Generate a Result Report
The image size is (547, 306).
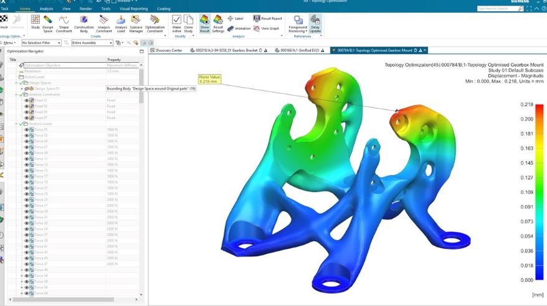pyautogui.click(x=268, y=19)
